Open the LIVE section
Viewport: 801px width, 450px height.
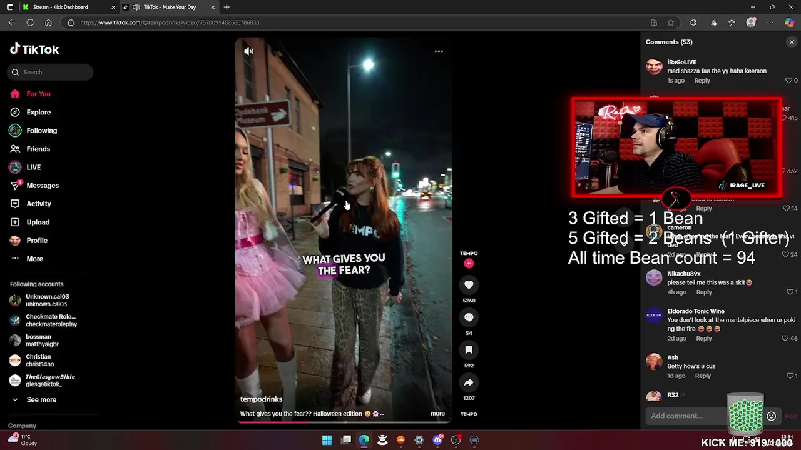(25, 167)
